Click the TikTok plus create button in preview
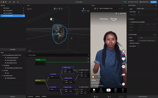This screenshot has width=158, height=98. pos(108,90)
